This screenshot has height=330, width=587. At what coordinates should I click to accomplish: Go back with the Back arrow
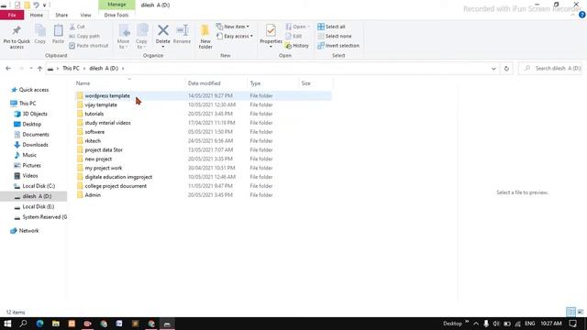pos(8,69)
